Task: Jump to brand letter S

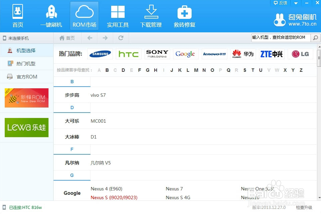Action: coord(245,70)
